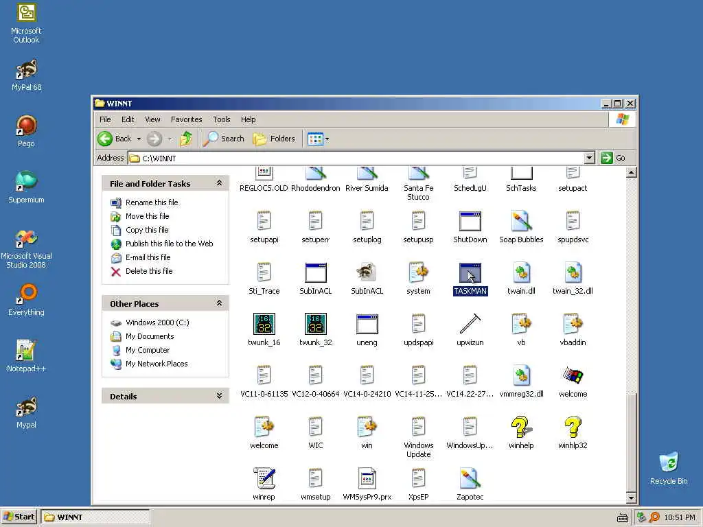Select the XpsEP file icon
Viewport: 703px width, 527px height.
point(418,478)
